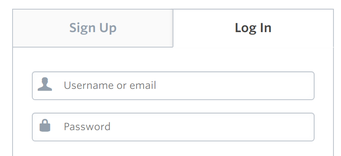Click the bold 'Log In' heading text
This screenshot has width=341, height=156.
(253, 28)
